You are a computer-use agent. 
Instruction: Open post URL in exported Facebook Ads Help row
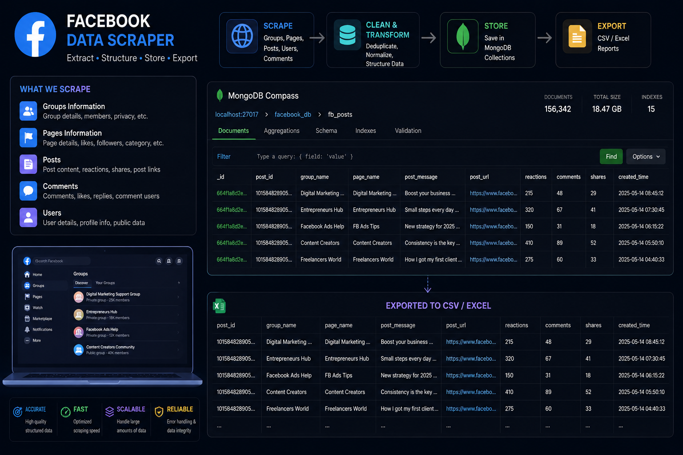(471, 375)
